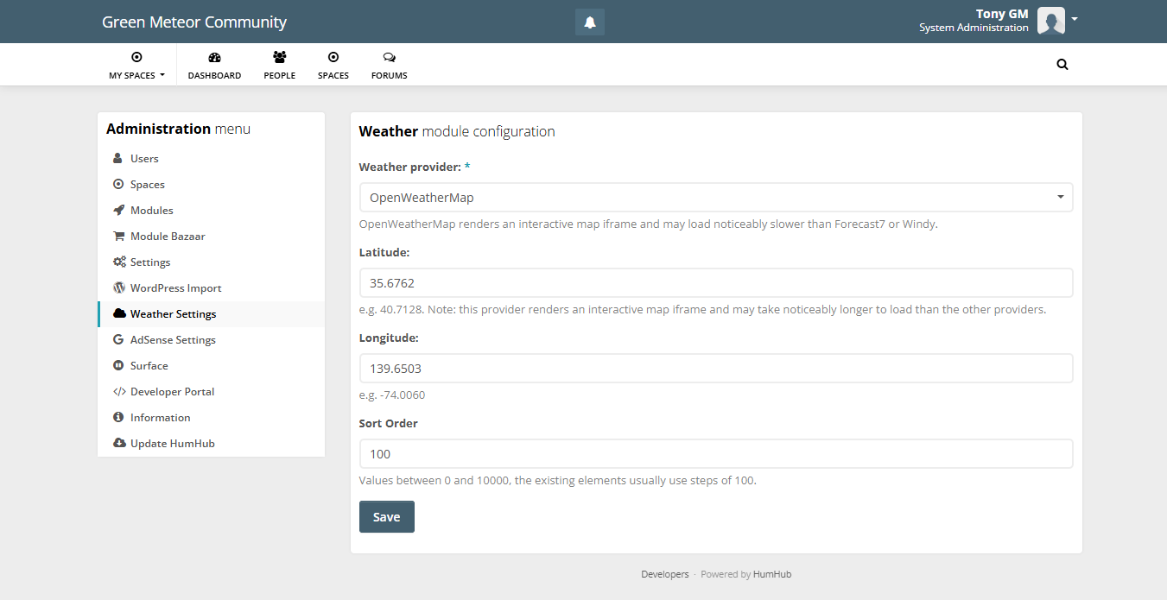Click the Weather module configuration heading
The width and height of the screenshot is (1167, 600).
click(x=457, y=132)
